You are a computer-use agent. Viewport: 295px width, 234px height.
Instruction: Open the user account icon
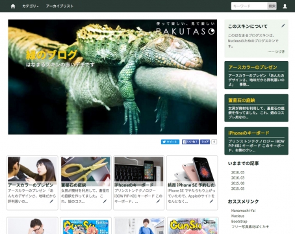285,6
